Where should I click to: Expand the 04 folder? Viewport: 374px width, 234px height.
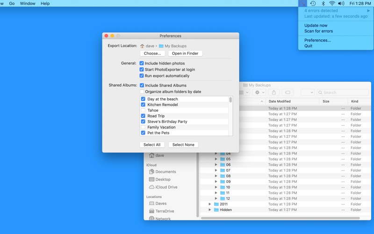(216, 154)
